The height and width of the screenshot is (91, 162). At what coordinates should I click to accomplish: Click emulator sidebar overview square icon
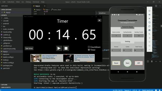149,45
